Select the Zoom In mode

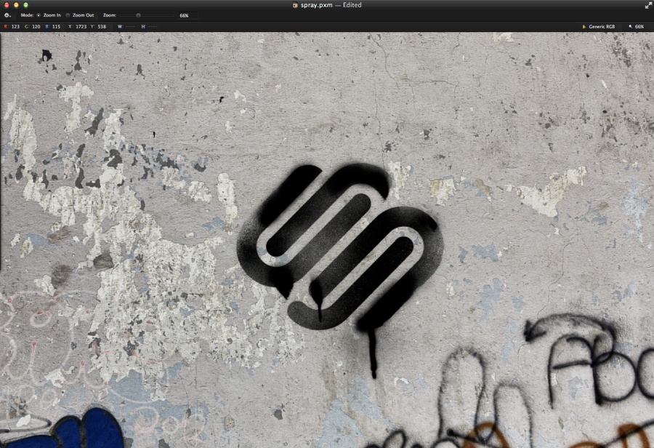(x=39, y=15)
